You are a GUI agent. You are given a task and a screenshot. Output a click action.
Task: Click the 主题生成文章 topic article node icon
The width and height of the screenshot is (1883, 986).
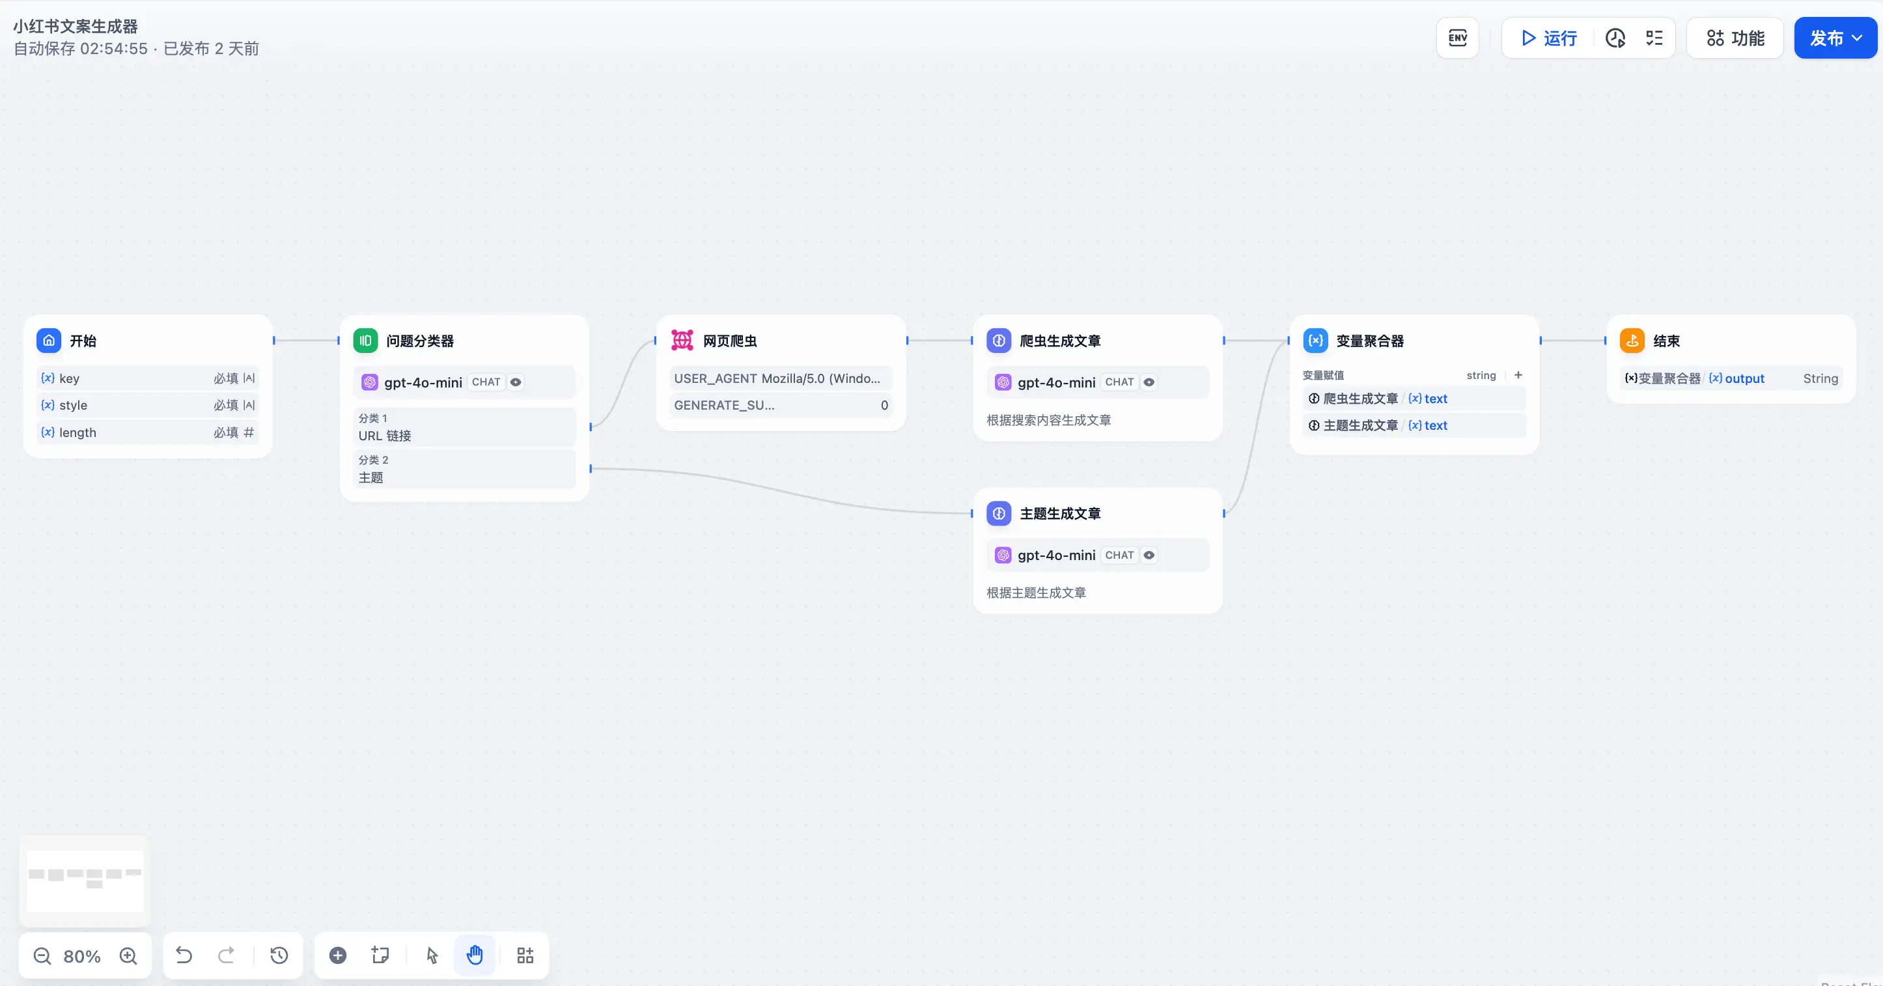pyautogui.click(x=999, y=513)
